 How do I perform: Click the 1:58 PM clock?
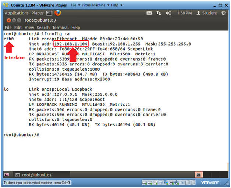[x=184, y=13]
